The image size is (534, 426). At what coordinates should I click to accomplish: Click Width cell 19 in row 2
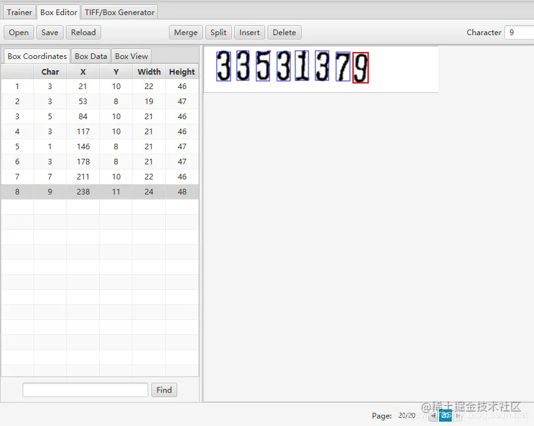pyautogui.click(x=149, y=101)
